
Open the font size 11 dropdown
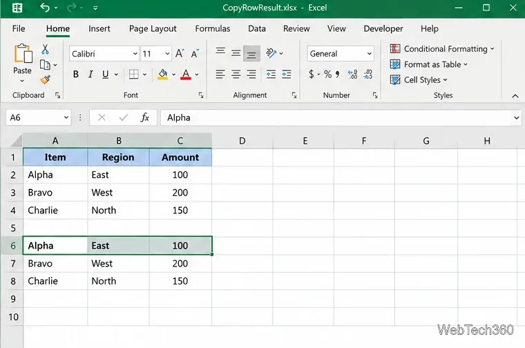(167, 54)
